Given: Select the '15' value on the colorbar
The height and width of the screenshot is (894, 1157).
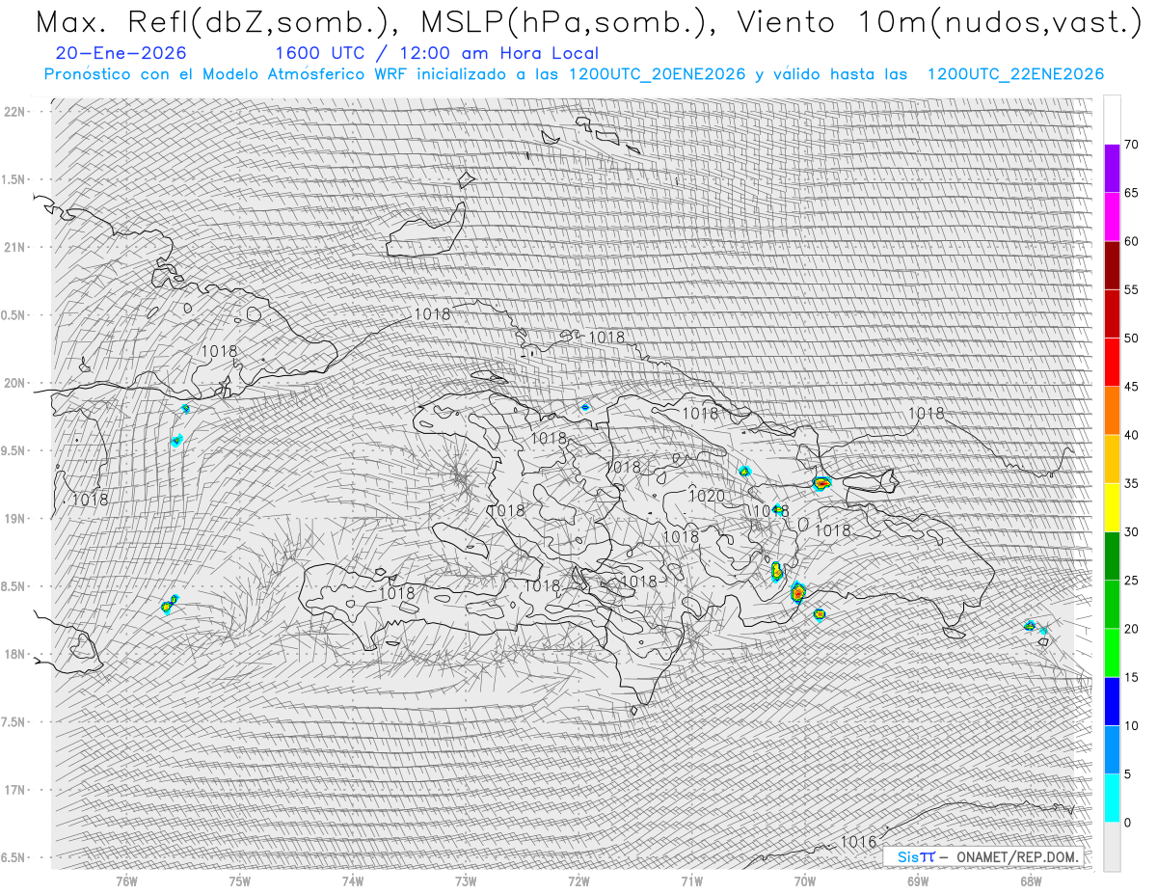Looking at the screenshot, I should [1131, 677].
